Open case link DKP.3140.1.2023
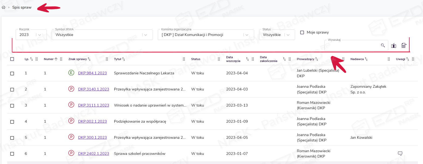Viewport: 423px width, 164px height. [93, 89]
